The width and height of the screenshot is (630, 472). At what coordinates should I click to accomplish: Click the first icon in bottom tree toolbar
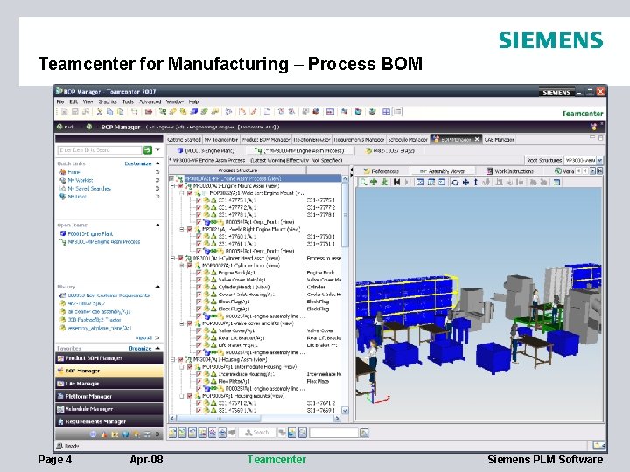point(172,433)
